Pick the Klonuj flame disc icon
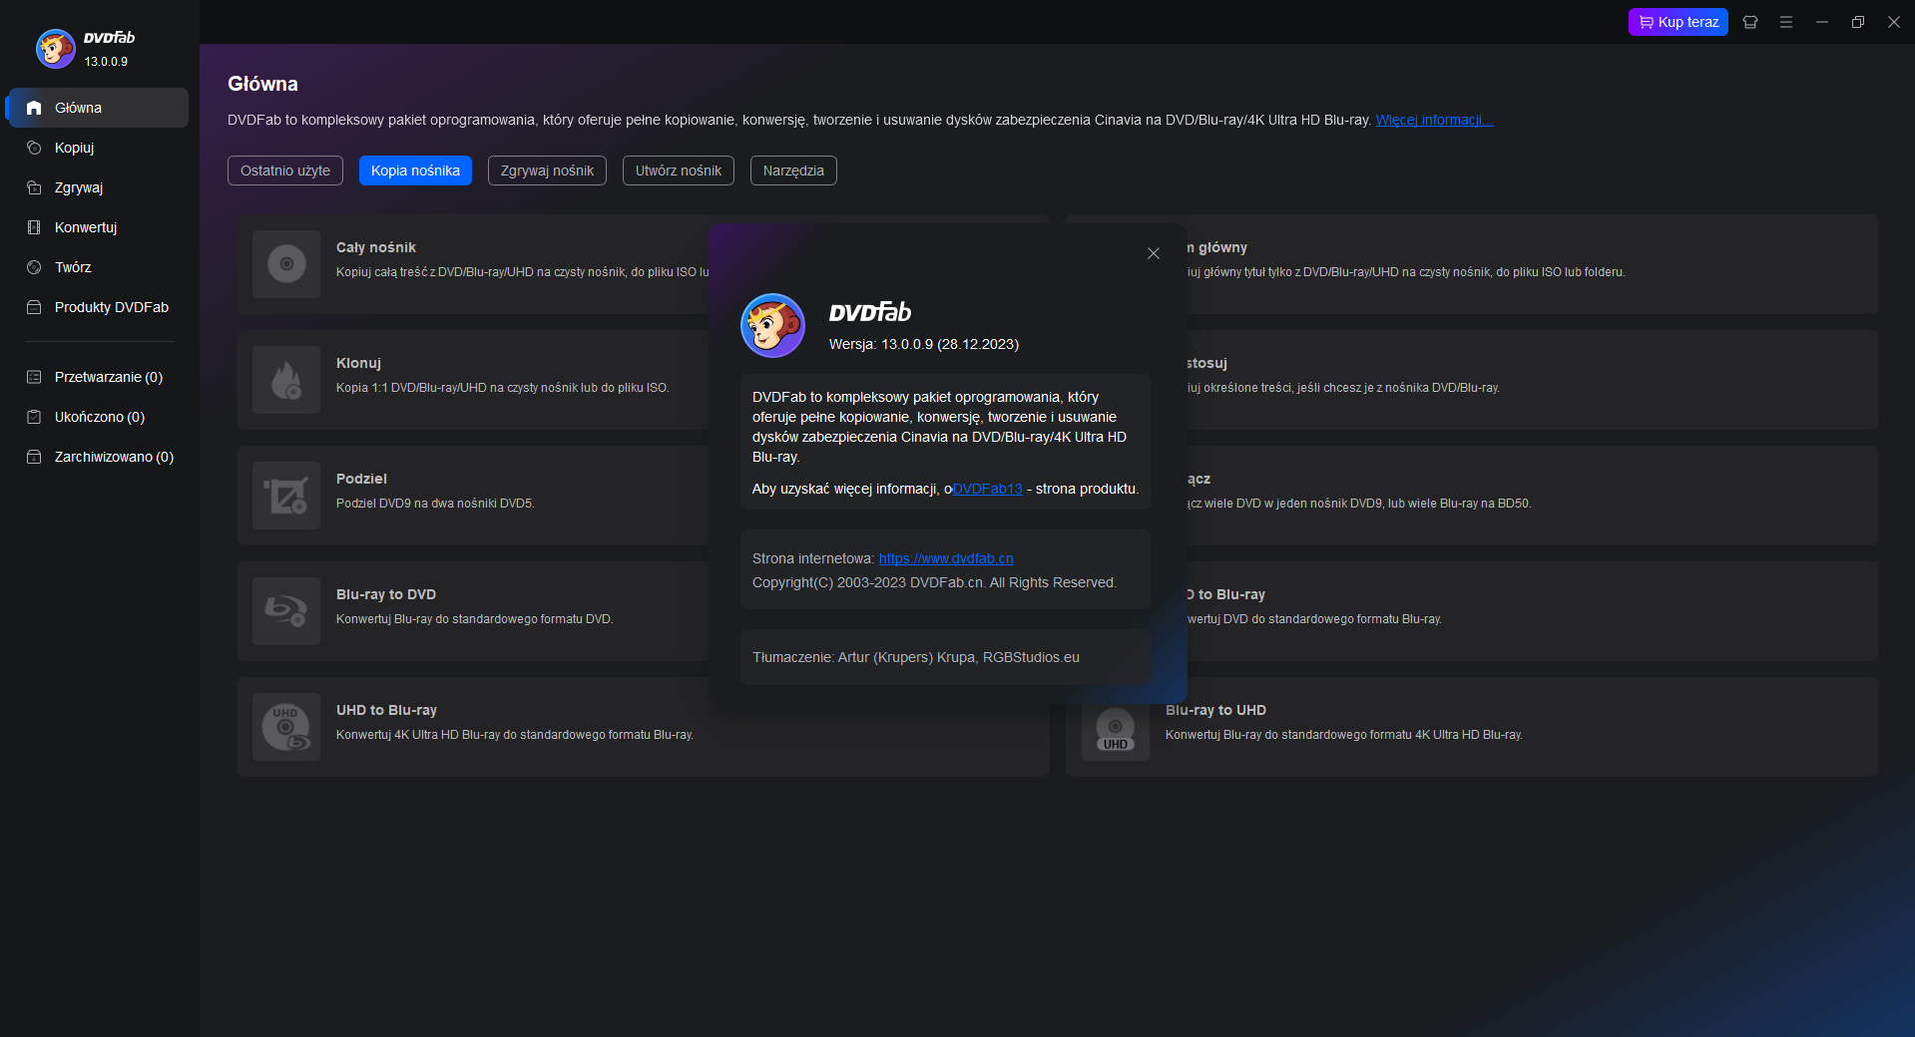The height and width of the screenshot is (1037, 1915). (x=286, y=380)
